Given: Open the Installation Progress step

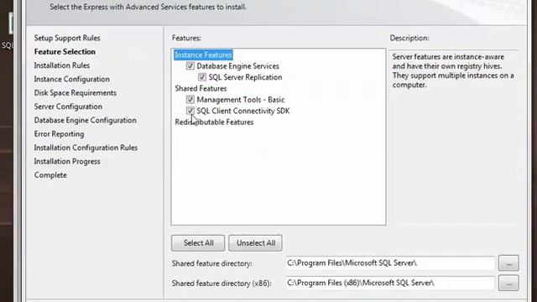Looking at the screenshot, I should 67,161.
